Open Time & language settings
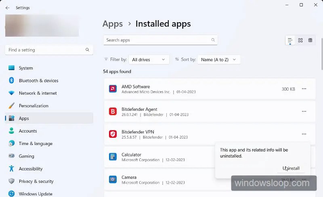Viewport: 323px width, 197px height. click(x=49, y=143)
